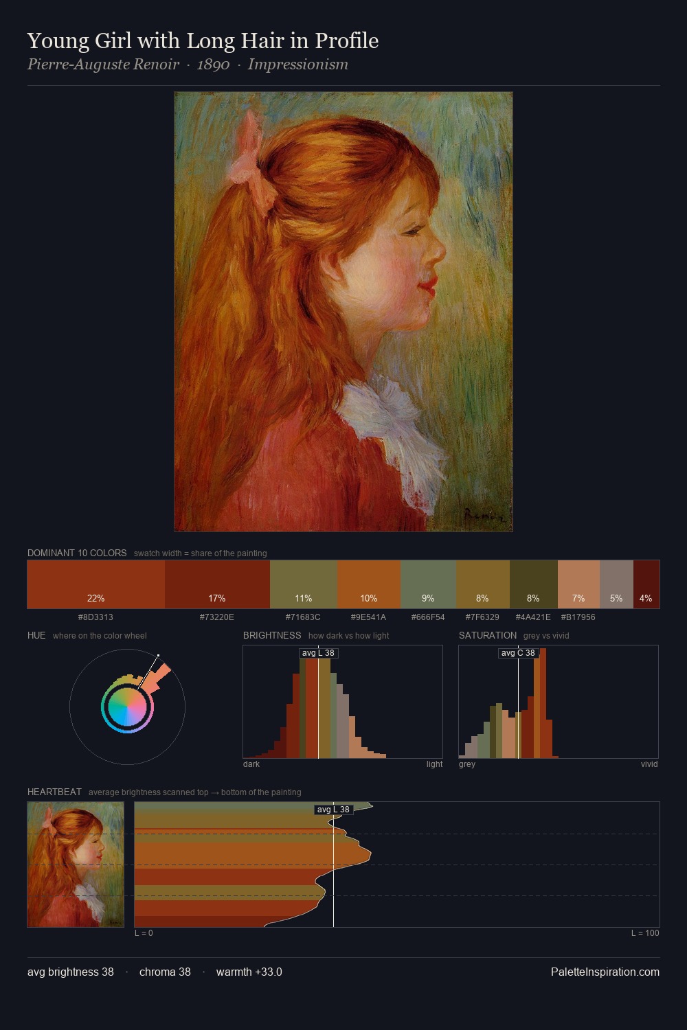Click 'chroma 38' in the footer

point(165,972)
